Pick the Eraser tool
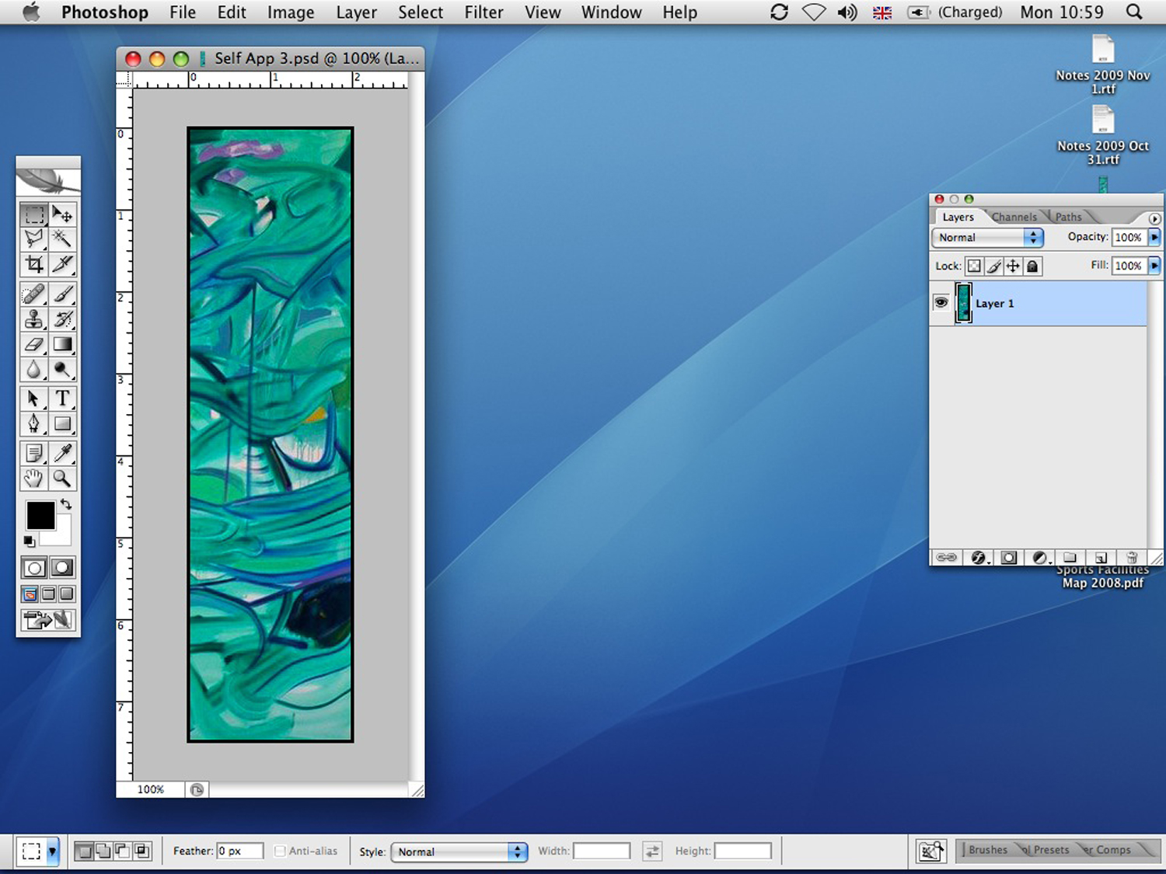Image resolution: width=1166 pixels, height=874 pixels. tap(33, 344)
